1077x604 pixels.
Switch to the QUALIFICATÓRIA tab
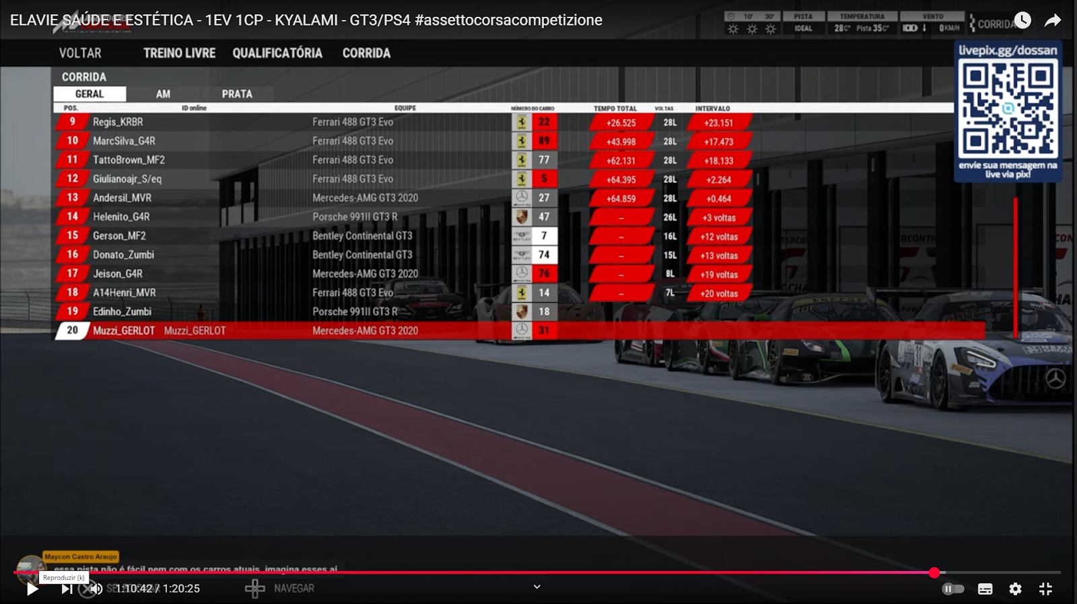(x=277, y=53)
